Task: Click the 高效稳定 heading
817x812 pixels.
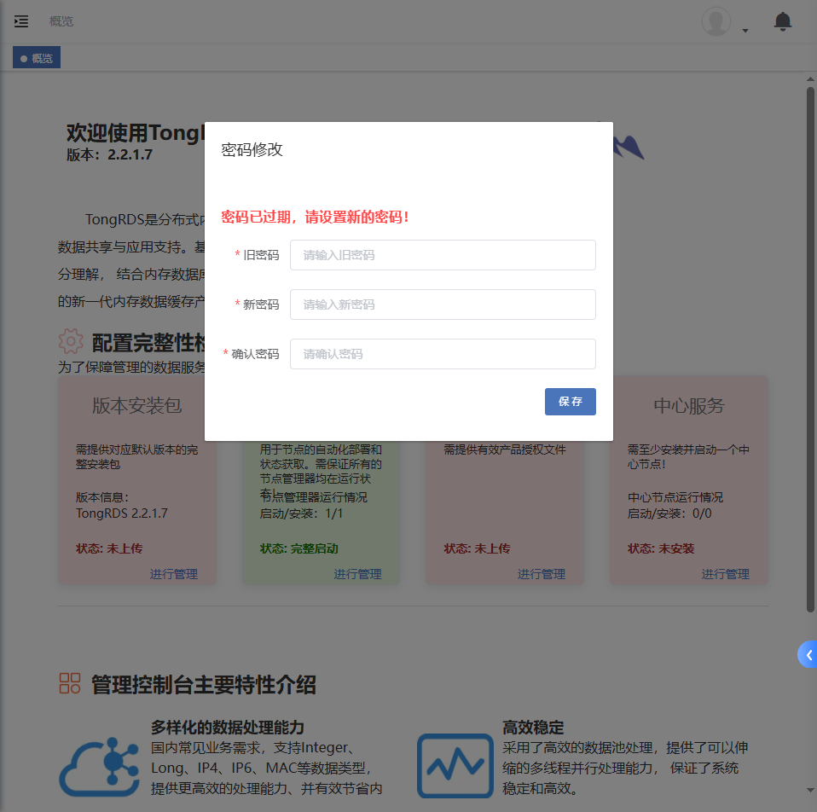Action: 533,727
